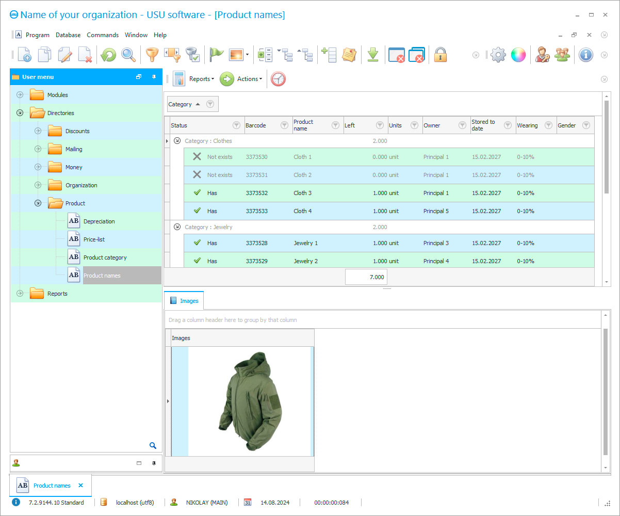Open user permissions with the user-key icon
Viewport: 620px width, 516px height.
(x=542, y=54)
